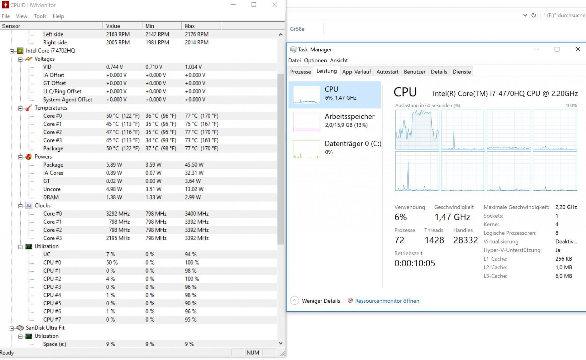Switch to the Details tab

click(x=439, y=72)
